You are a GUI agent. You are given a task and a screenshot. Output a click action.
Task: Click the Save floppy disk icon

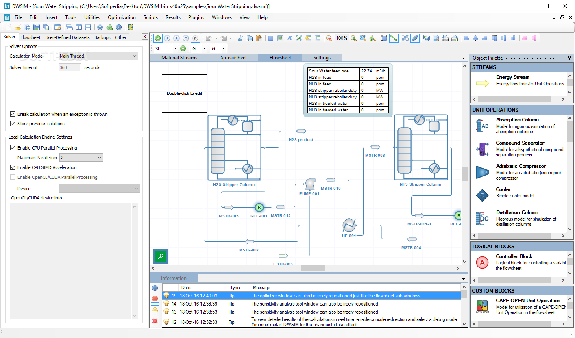pos(36,27)
